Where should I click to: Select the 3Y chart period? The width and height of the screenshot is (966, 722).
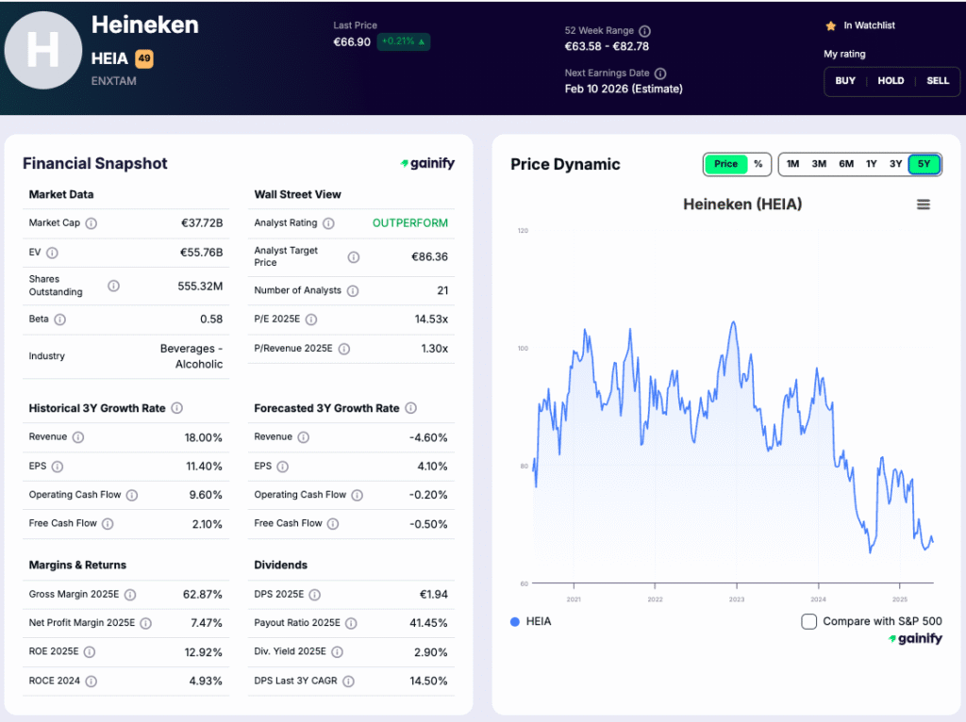pyautogui.click(x=895, y=164)
